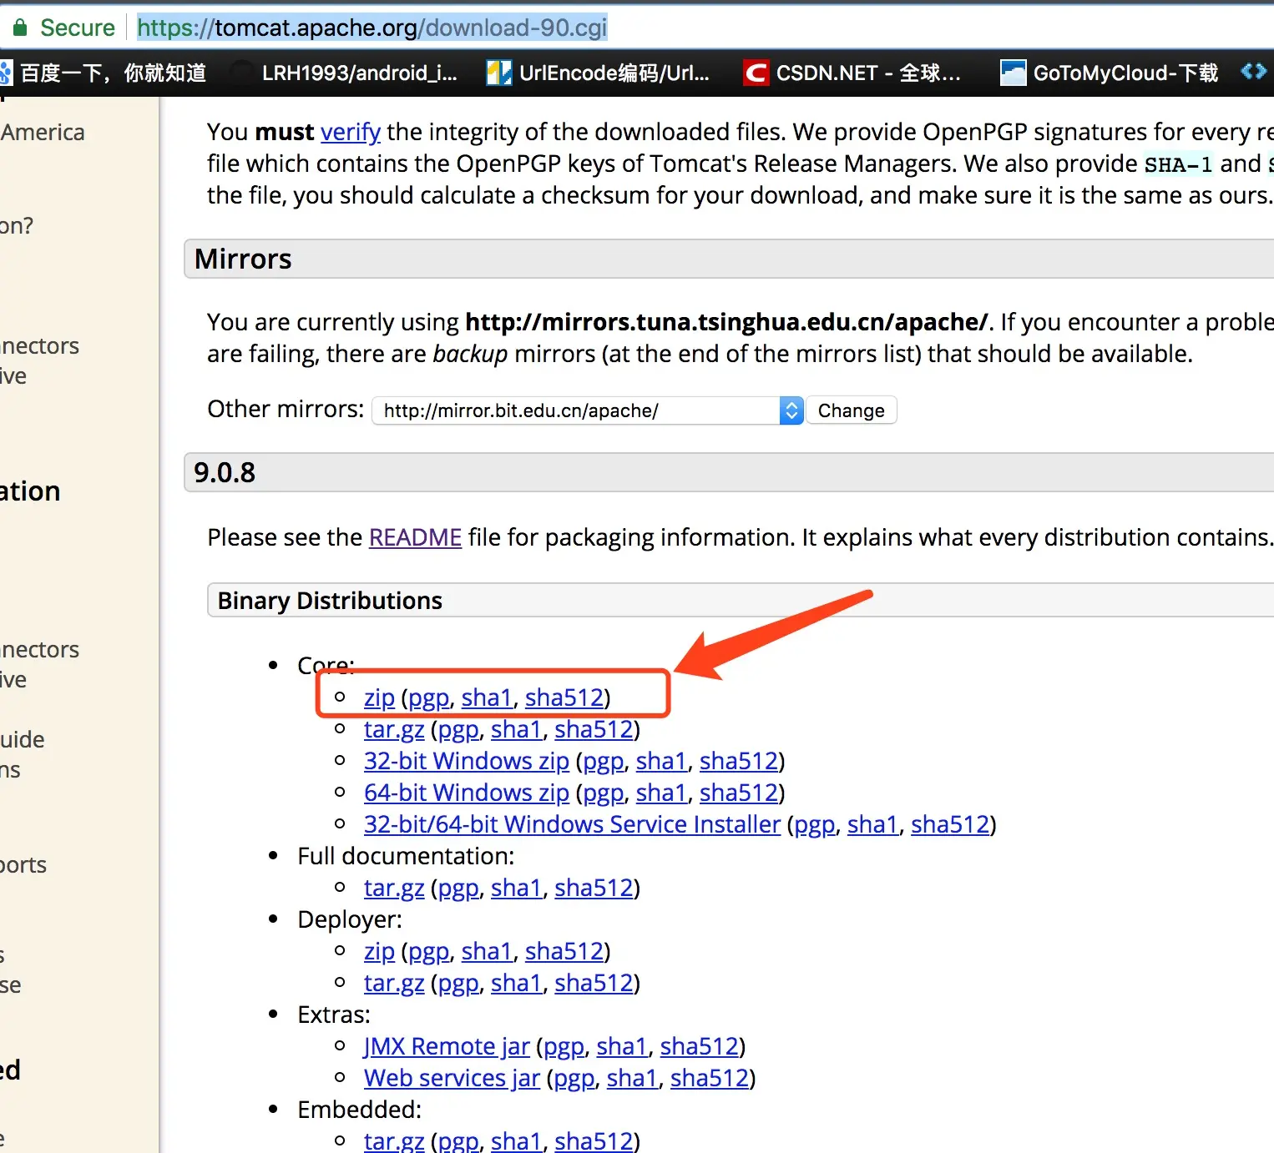The height and width of the screenshot is (1153, 1274).
Task: Expand the Other mirrors dropdown
Action: [x=588, y=410]
